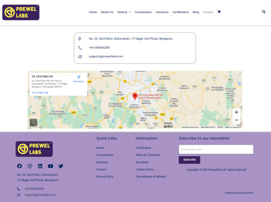Open Disclaimer footer link
This screenshot has height=202, width=271.
click(x=142, y=162)
